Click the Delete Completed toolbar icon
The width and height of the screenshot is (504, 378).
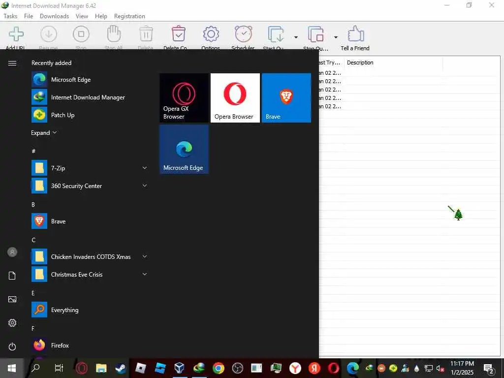(x=178, y=34)
